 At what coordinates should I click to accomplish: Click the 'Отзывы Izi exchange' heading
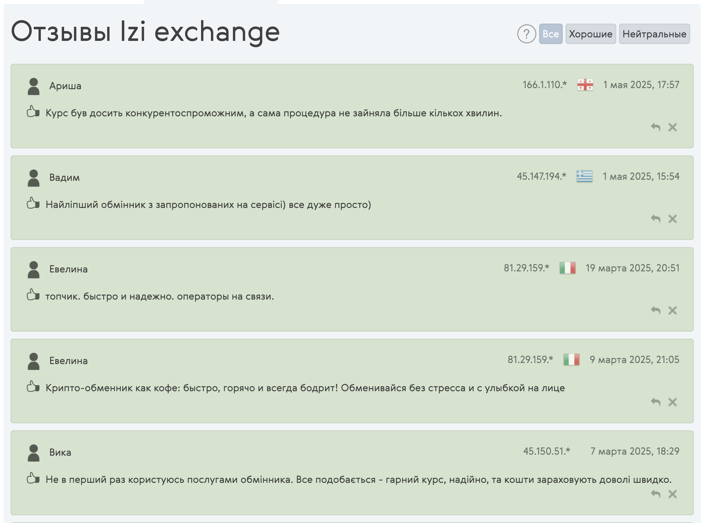click(x=145, y=32)
